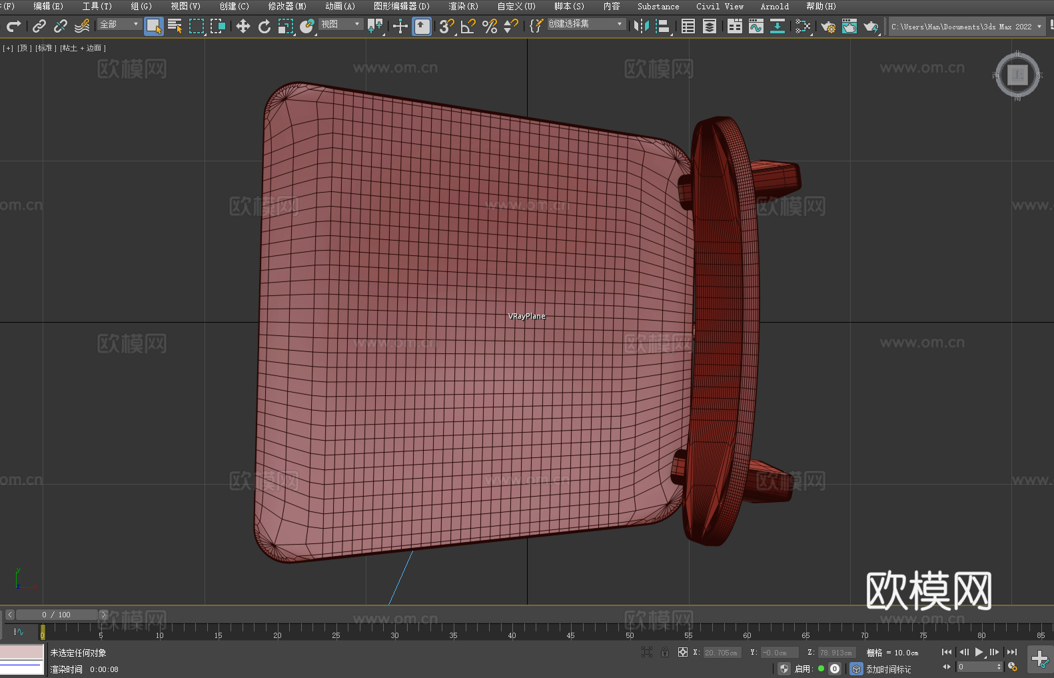Viewport: 1054px width, 678px height.
Task: Click the Select and Place icon
Action: [307, 26]
